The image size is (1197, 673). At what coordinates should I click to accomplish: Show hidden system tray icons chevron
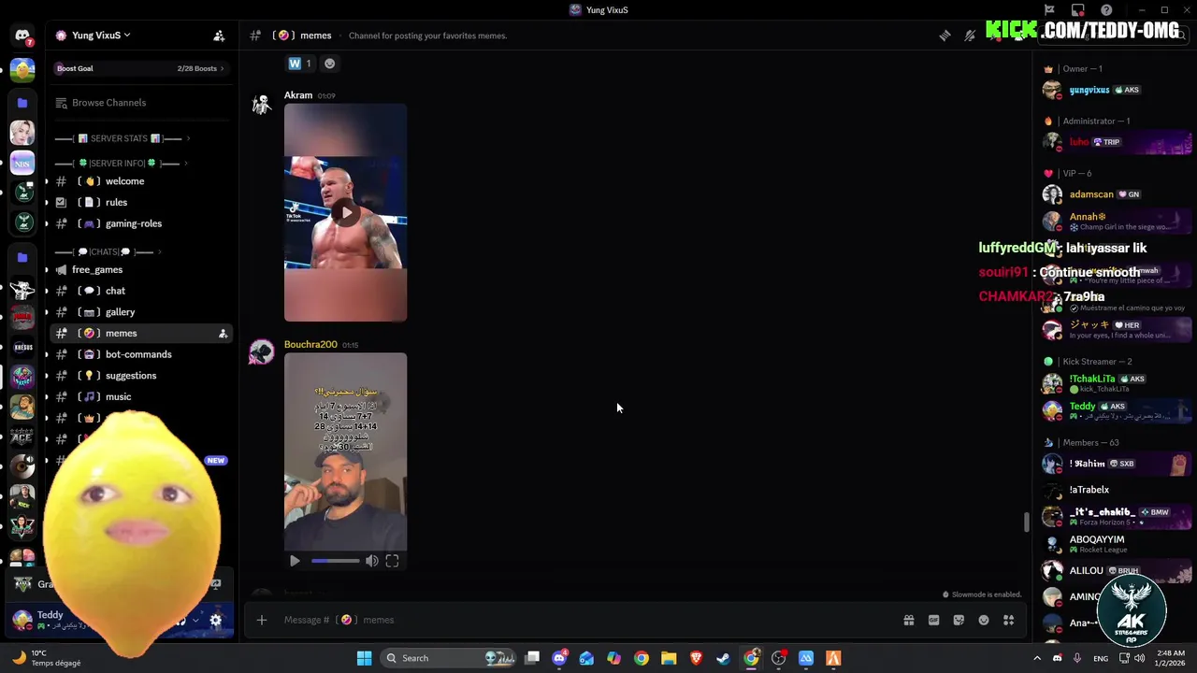point(1036,658)
